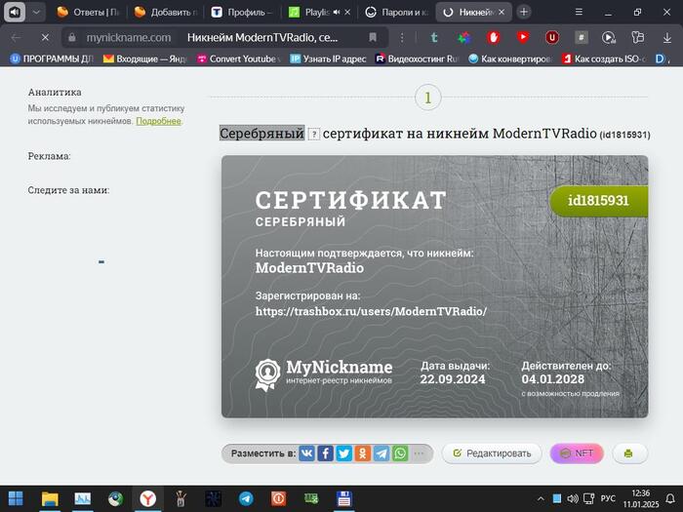The height and width of the screenshot is (512, 683).
Task: Share certificate on Odnoklassniki
Action: click(x=363, y=453)
